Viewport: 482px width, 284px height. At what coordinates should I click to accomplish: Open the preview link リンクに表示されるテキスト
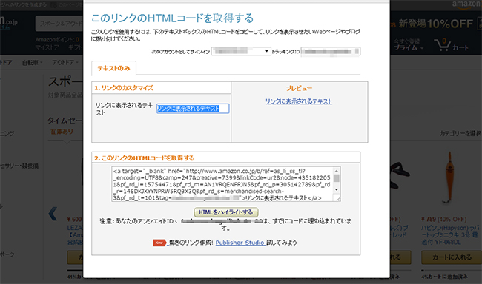tap(299, 101)
